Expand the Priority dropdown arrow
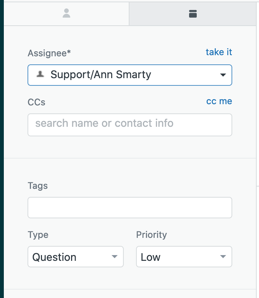The image size is (259, 298). point(223,257)
